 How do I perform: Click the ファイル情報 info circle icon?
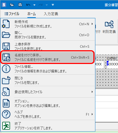[6, 69]
